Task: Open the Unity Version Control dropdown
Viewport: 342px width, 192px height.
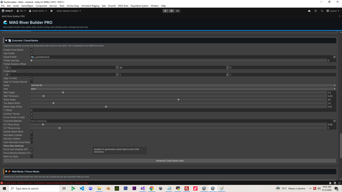Action: [x=69, y=11]
